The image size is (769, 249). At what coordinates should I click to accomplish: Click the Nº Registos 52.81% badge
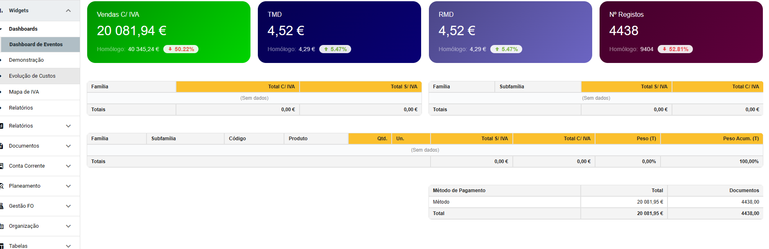675,49
